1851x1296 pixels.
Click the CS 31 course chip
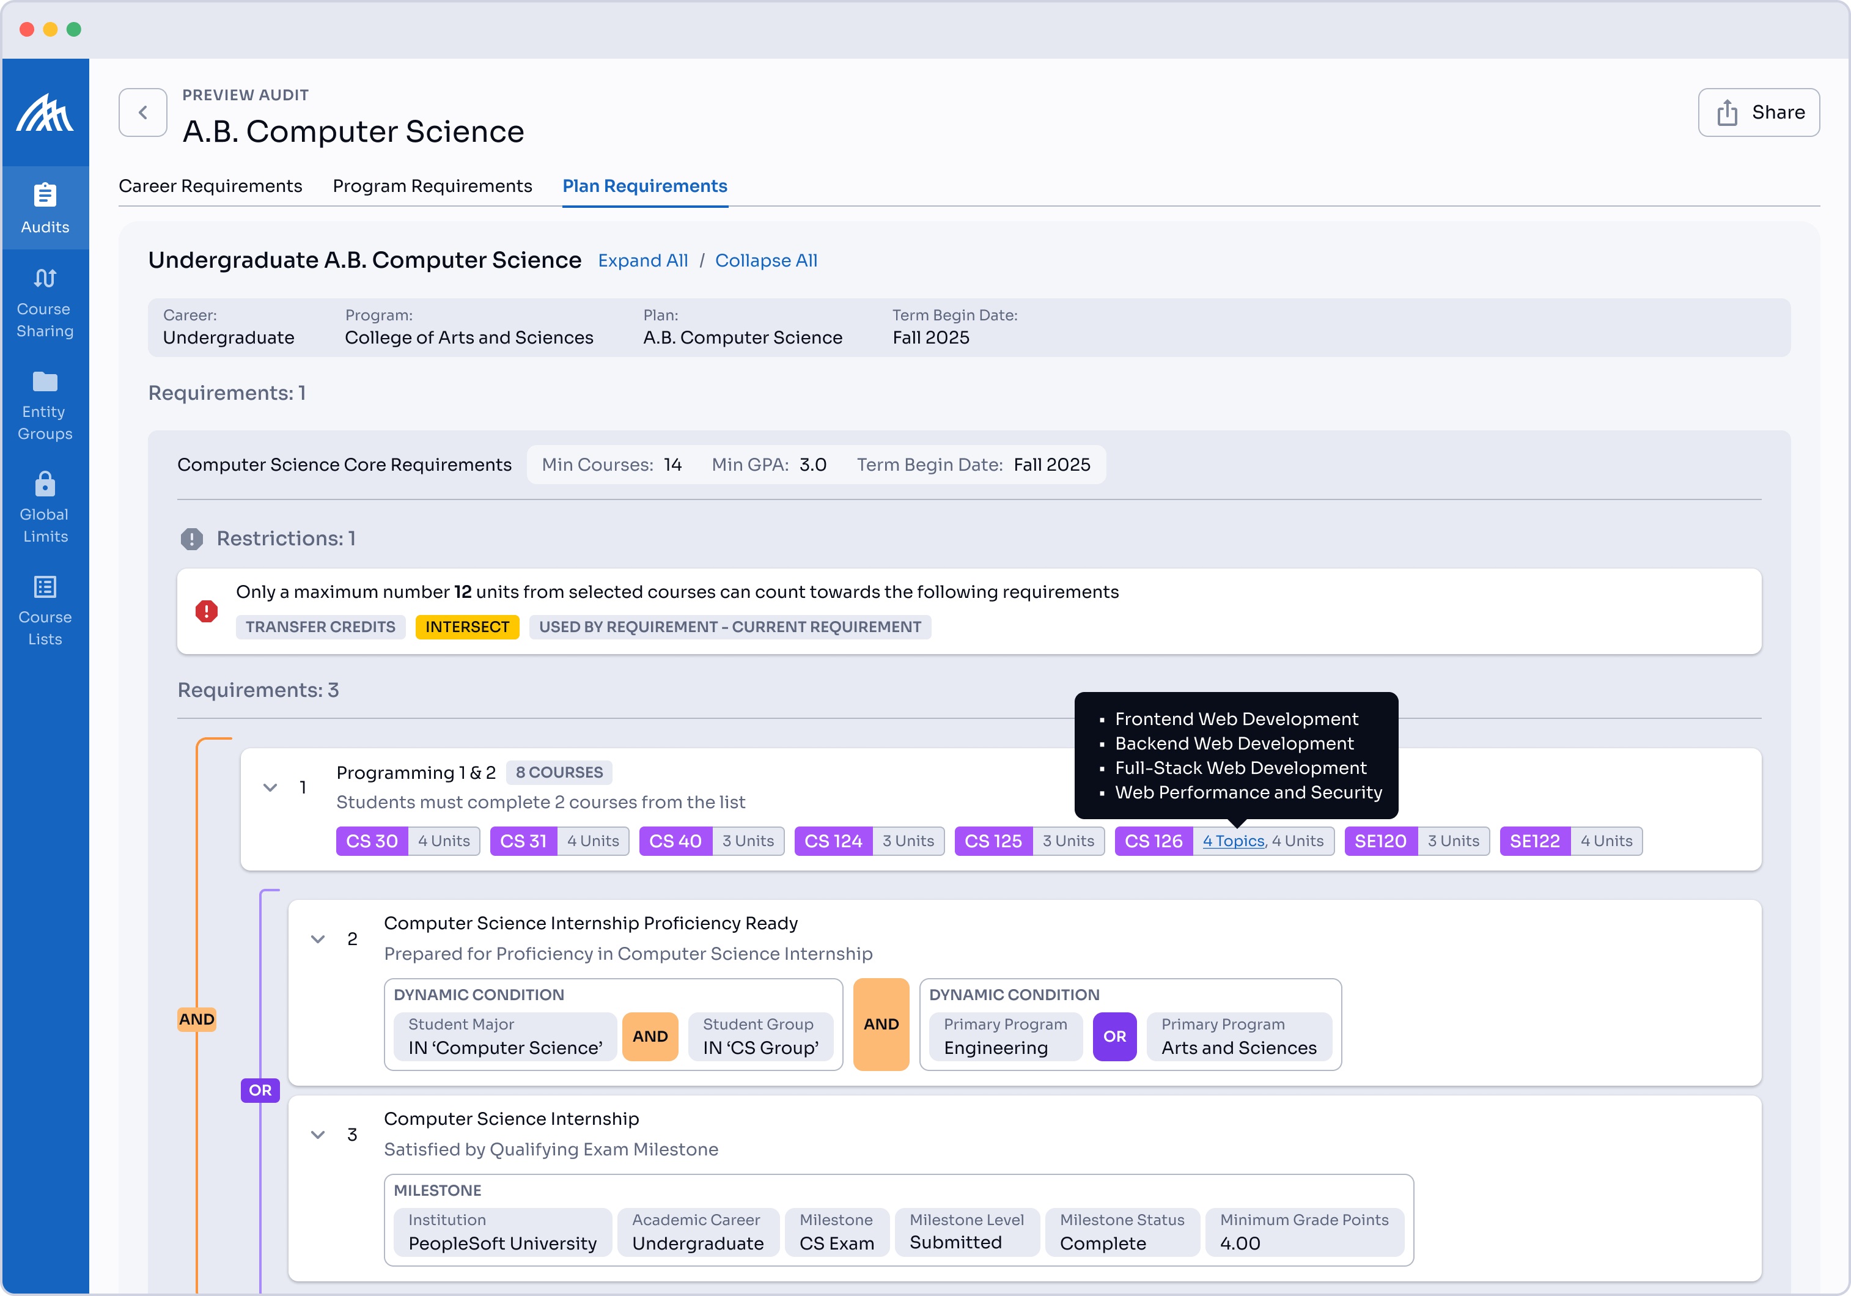pyautogui.click(x=559, y=841)
